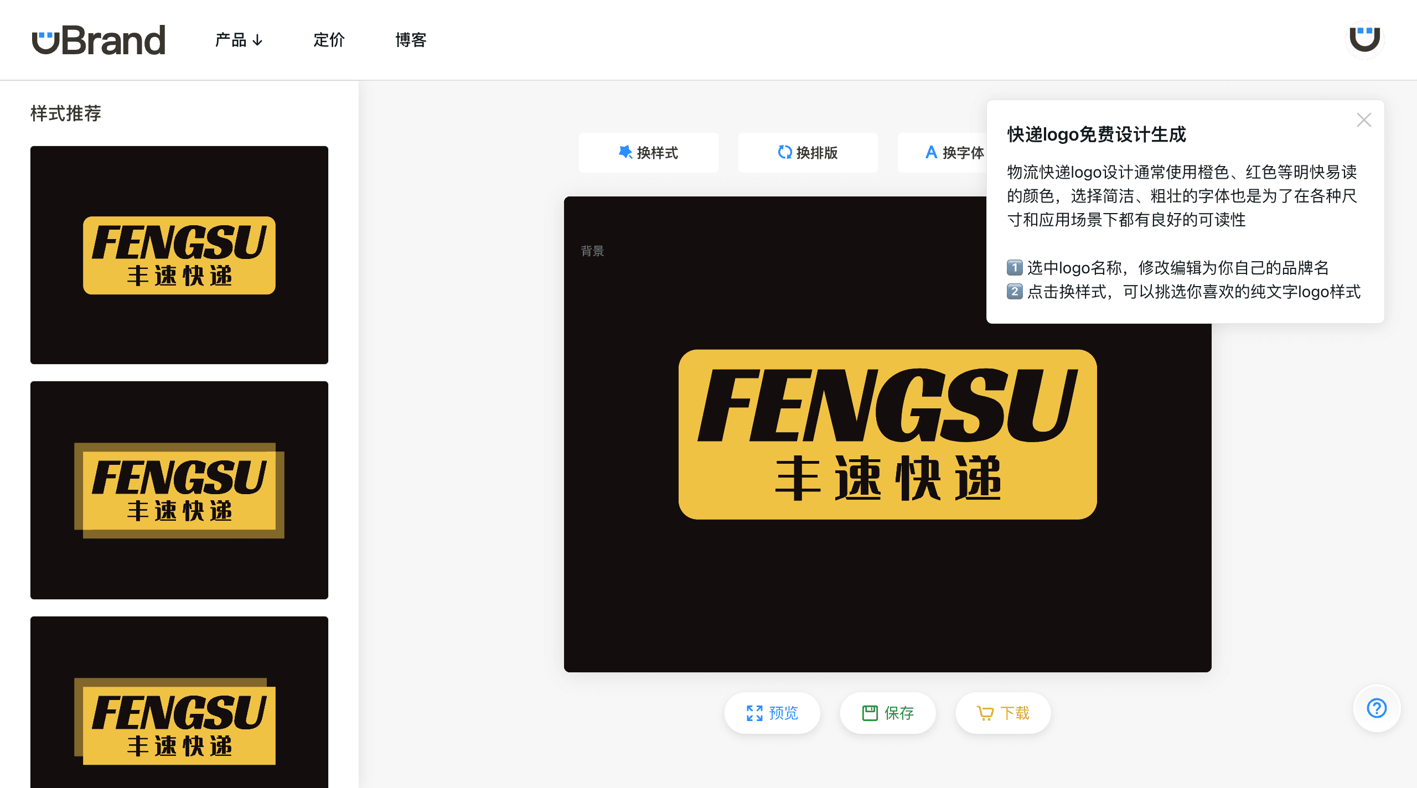
Task: Select the second FENGSU style with offset shadow frame
Action: click(179, 490)
